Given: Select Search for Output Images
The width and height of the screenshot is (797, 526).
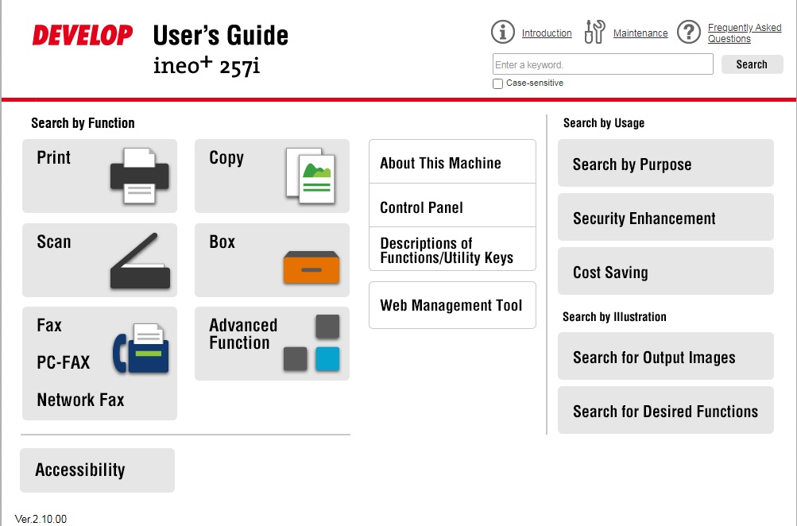Looking at the screenshot, I should (x=665, y=358).
